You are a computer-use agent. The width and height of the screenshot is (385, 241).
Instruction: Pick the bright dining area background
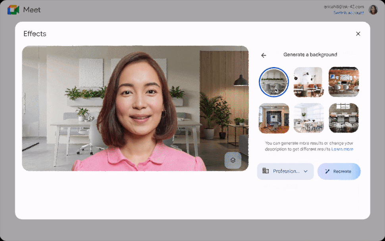[x=308, y=118]
